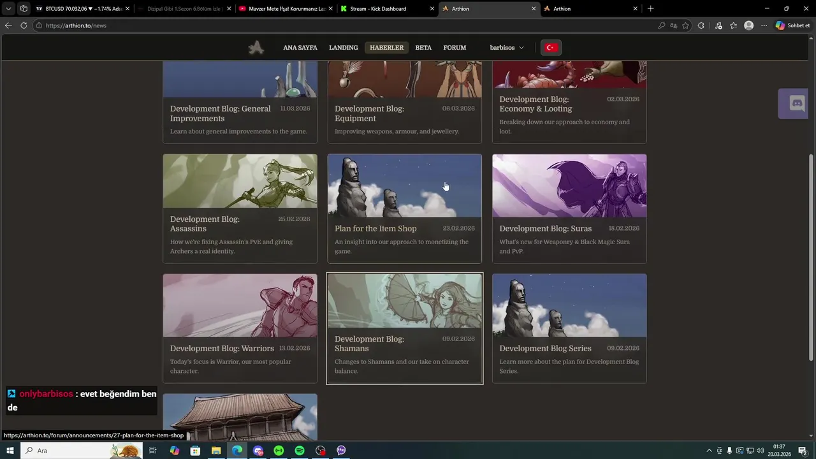Open the notification center icon
The image size is (816, 459).
pyautogui.click(x=803, y=451)
